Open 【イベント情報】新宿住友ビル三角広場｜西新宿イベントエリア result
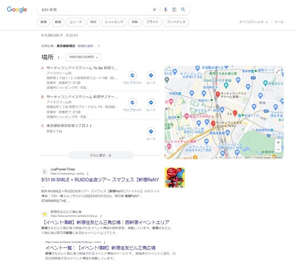The image size is (297, 266). (x=105, y=222)
